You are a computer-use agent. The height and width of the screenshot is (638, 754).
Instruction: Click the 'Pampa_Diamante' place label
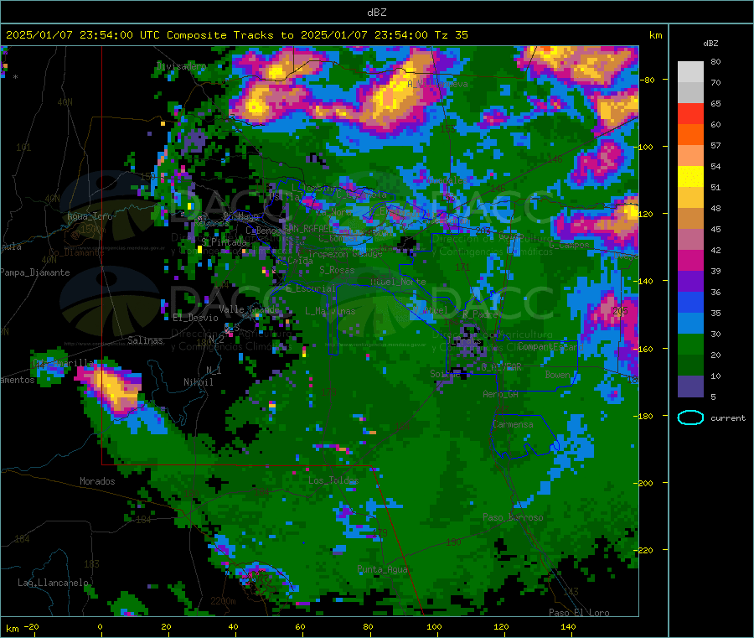(x=35, y=272)
